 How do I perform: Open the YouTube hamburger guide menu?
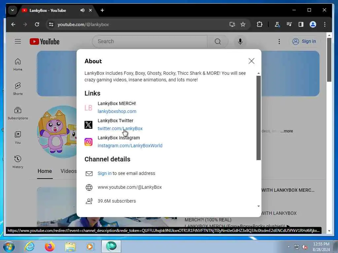(18, 41)
